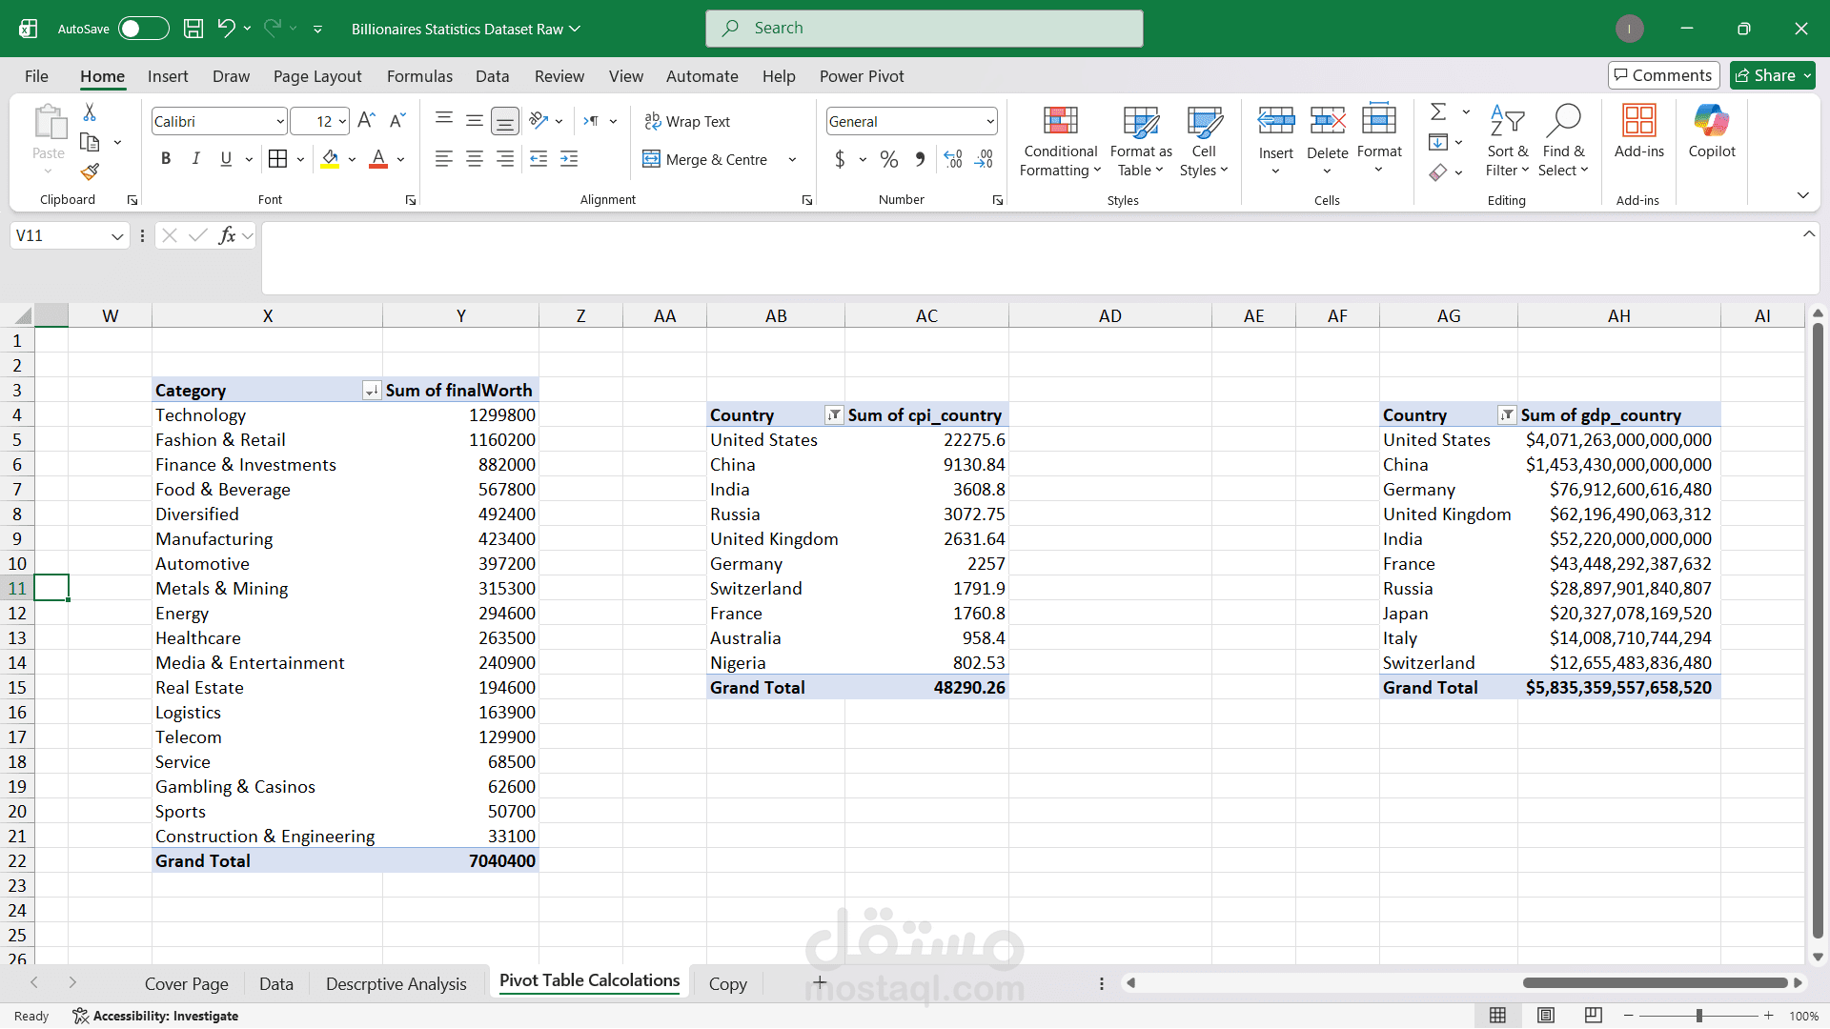
Task: Click the Comments button
Action: (1663, 75)
